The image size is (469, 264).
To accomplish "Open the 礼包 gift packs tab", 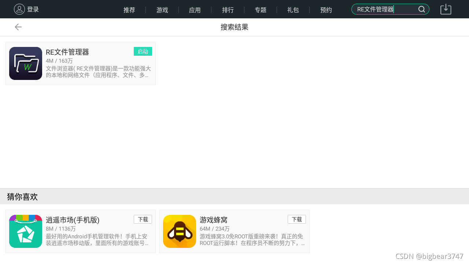I will pyautogui.click(x=293, y=10).
